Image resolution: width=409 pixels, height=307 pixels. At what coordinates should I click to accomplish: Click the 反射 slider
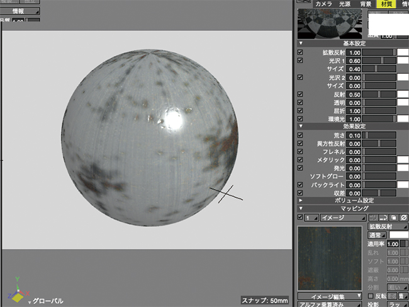pyautogui.click(x=379, y=95)
